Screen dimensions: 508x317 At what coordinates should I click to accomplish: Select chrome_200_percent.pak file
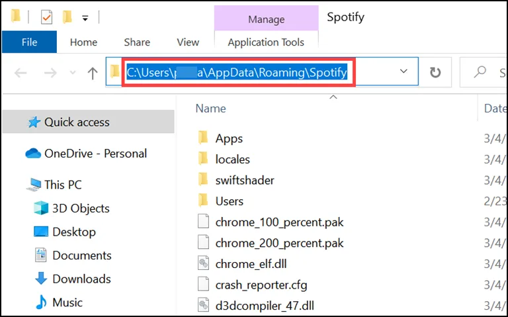point(279,243)
